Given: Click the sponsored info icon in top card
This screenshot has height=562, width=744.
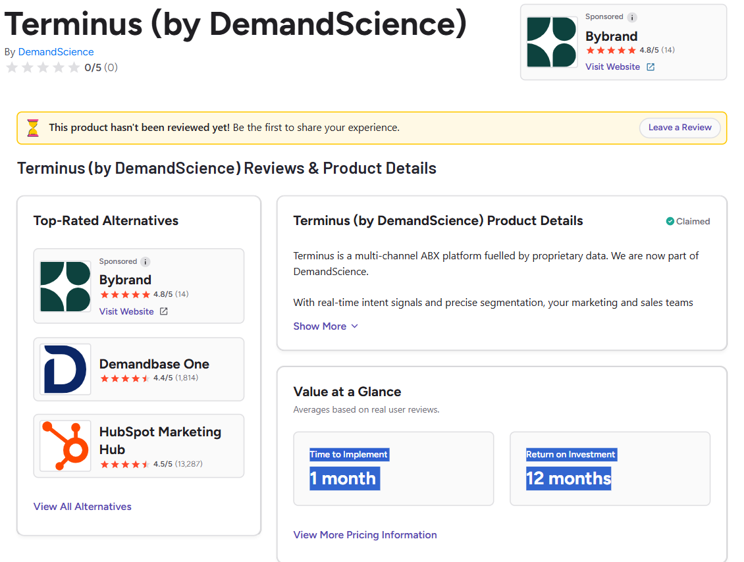Looking at the screenshot, I should (x=632, y=17).
